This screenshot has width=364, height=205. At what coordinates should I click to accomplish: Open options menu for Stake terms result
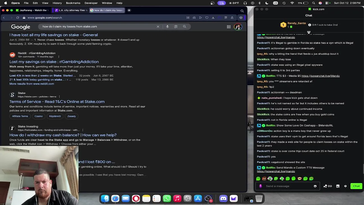[x=59, y=97]
